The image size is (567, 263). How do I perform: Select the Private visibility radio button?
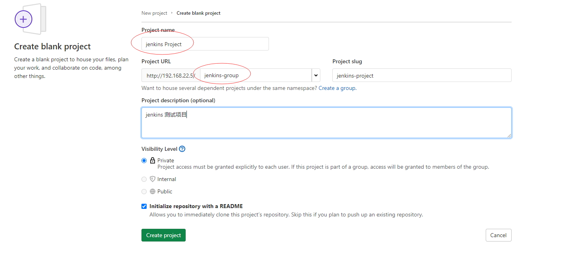pyautogui.click(x=144, y=160)
